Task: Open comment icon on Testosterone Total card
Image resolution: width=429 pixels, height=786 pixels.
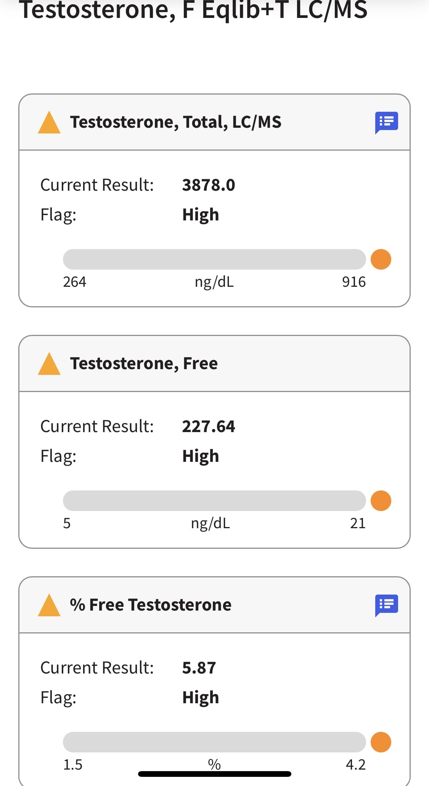Action: click(386, 122)
